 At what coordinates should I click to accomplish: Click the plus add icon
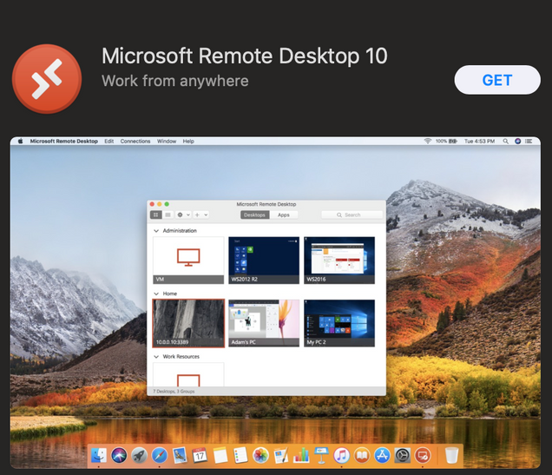pyautogui.click(x=197, y=214)
